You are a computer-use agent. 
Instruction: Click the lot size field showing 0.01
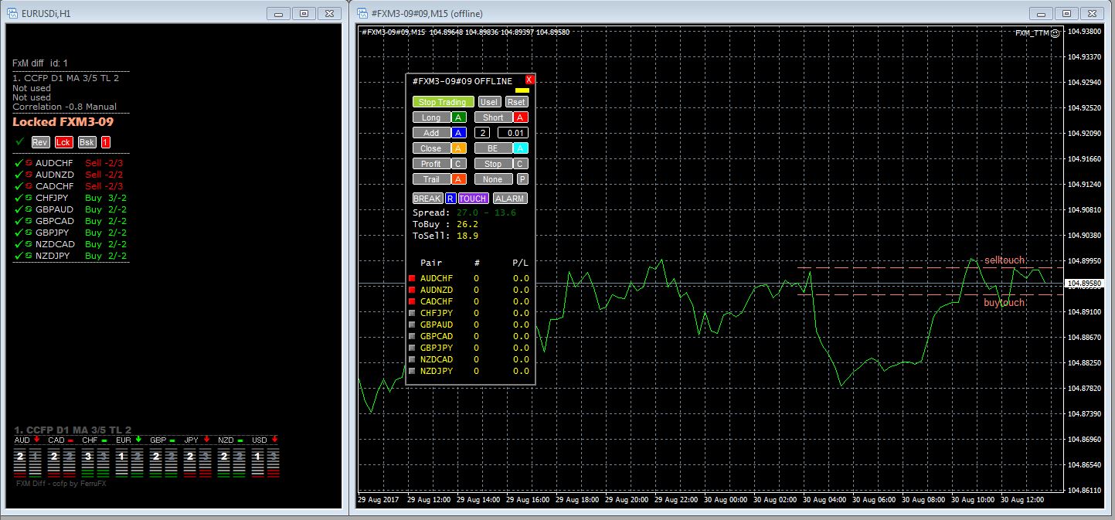[x=513, y=133]
